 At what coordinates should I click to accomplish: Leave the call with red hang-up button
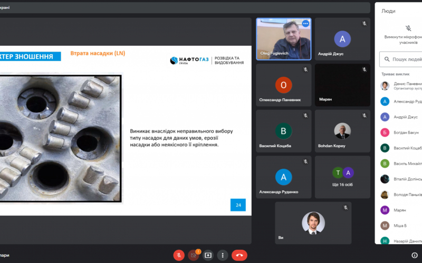pyautogui.click(x=239, y=255)
